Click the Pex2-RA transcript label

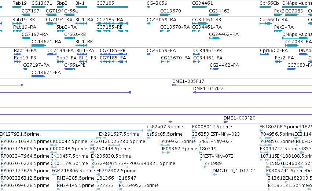click(284, 27)
